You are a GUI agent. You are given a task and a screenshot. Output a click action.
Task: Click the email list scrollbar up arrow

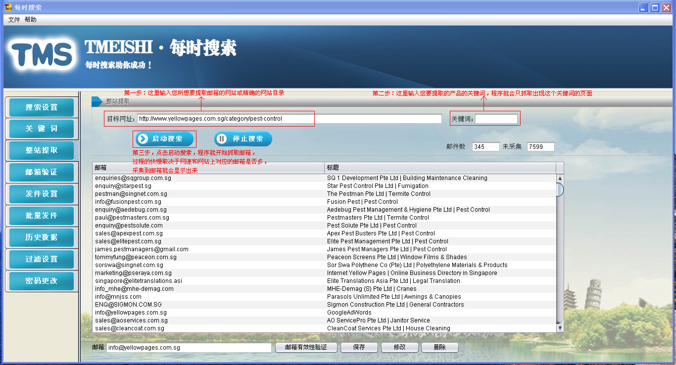pos(560,178)
